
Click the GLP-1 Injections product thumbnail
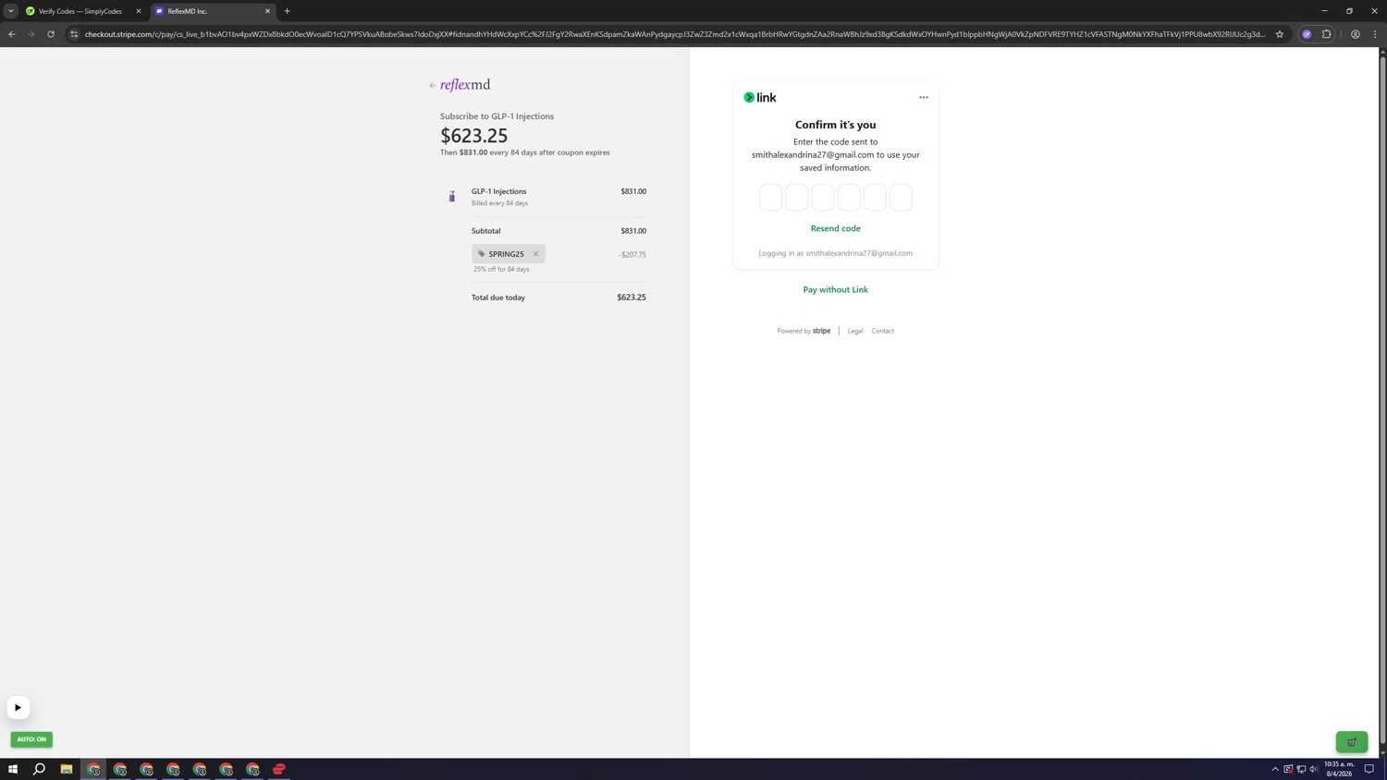[452, 196]
